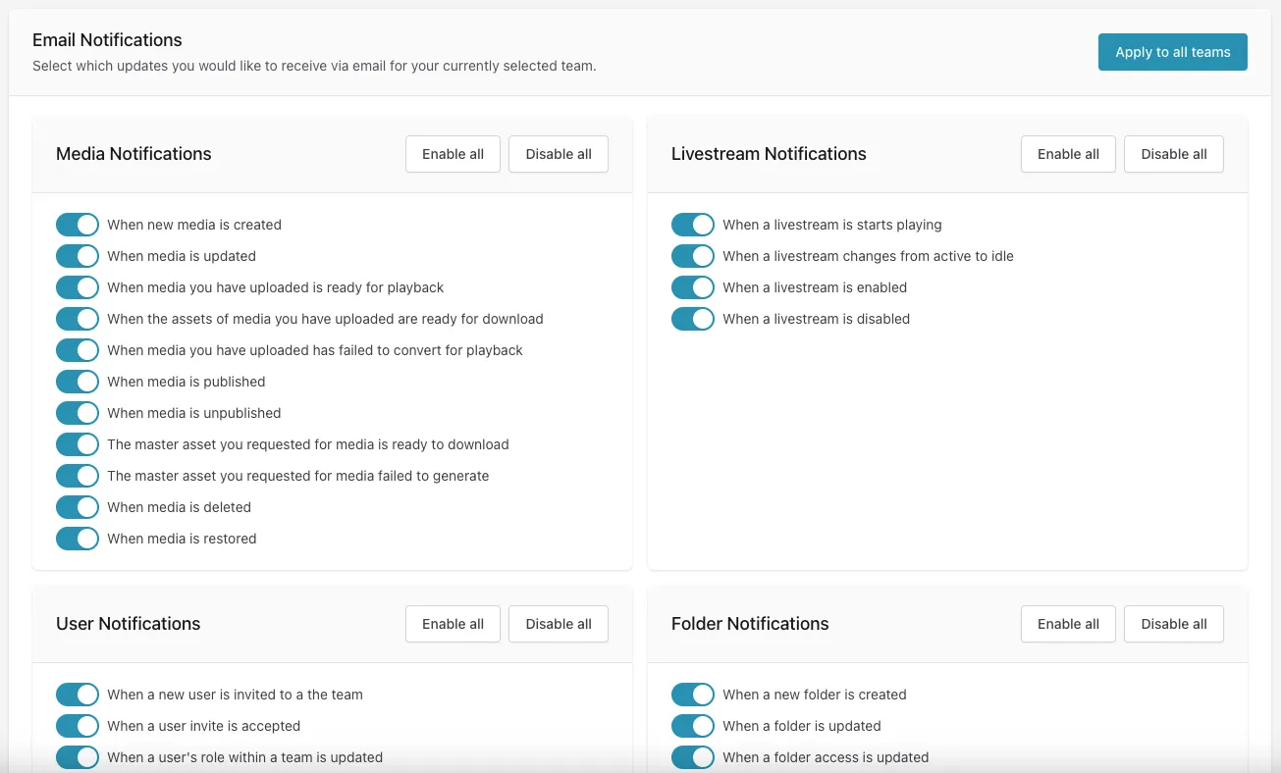
Task: Toggle 'When a livestream is starts playing'
Action: (693, 225)
